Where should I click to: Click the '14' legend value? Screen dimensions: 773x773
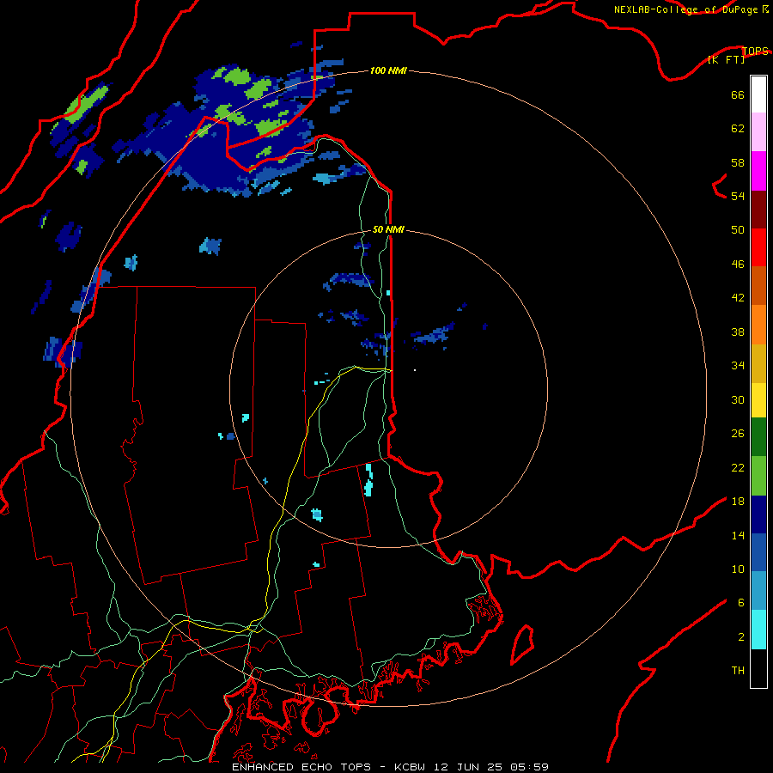[x=738, y=535]
